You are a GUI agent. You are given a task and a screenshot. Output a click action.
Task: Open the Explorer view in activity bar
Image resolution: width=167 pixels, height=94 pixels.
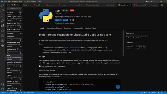2,5
